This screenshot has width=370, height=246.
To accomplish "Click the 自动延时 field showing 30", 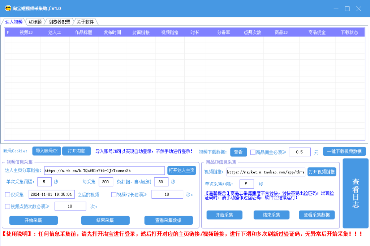I will [x=161, y=182].
